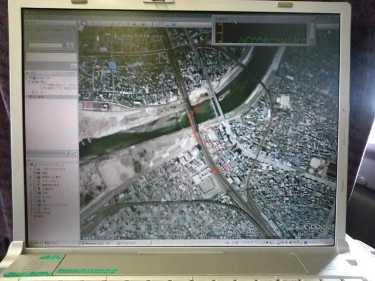
Task: Toggle the sidebar using the toolbar icon
Action: 83,25
